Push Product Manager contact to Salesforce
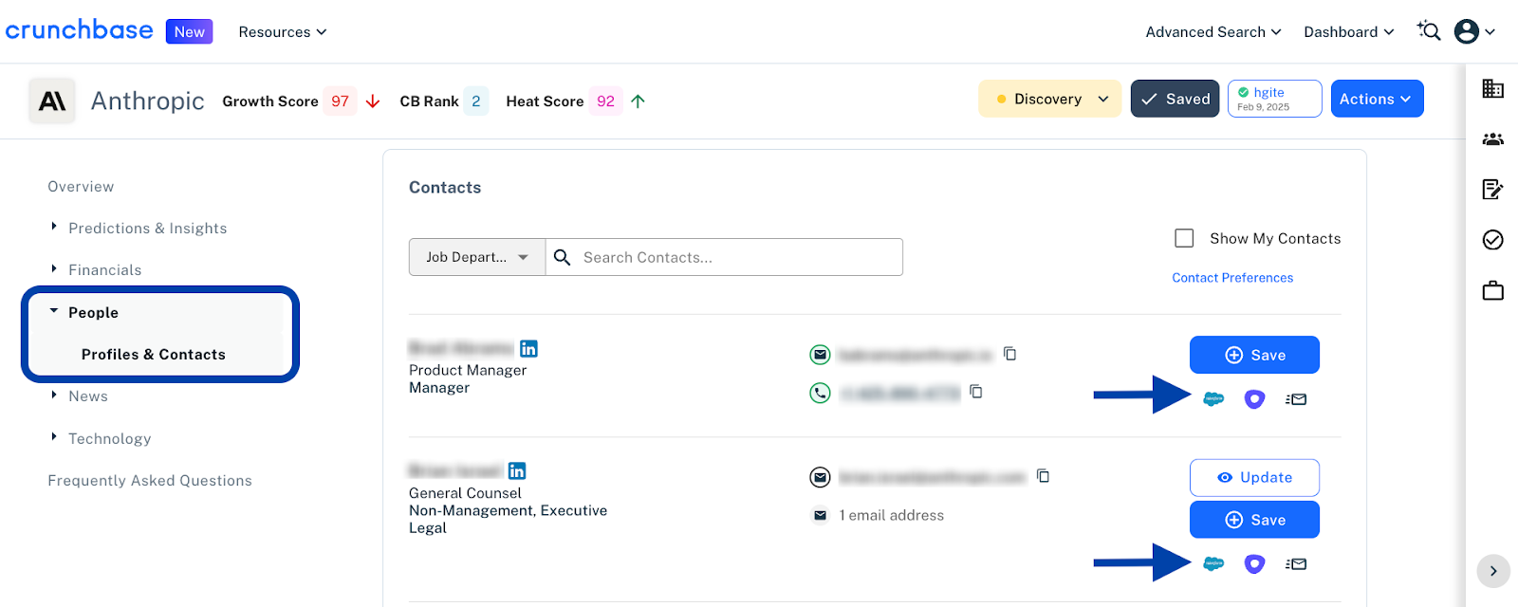 coord(1213,399)
